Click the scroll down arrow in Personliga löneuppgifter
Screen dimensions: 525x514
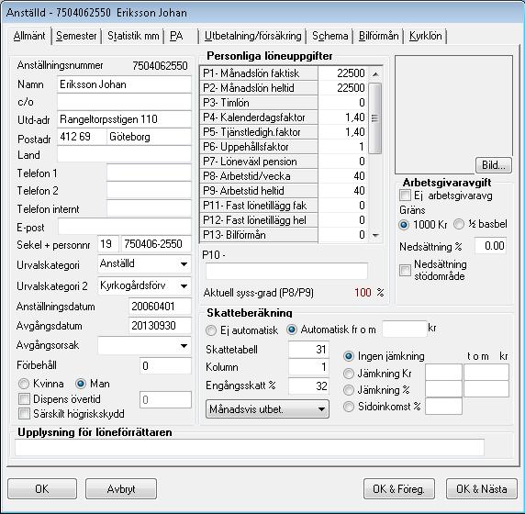click(375, 235)
